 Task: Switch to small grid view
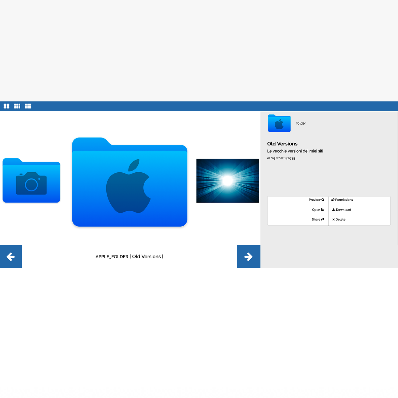pos(17,106)
